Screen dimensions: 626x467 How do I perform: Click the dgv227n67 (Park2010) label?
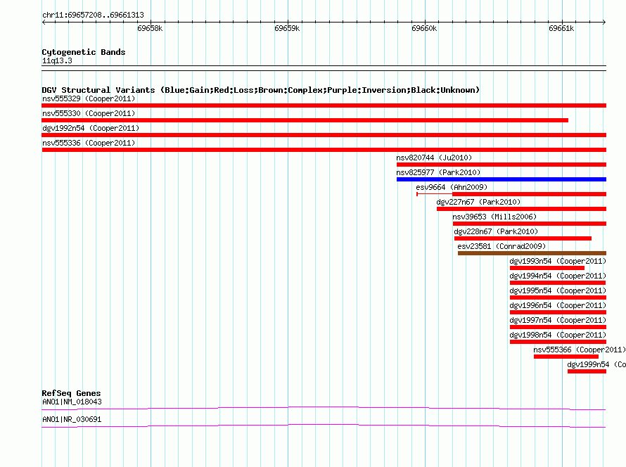pos(478,202)
